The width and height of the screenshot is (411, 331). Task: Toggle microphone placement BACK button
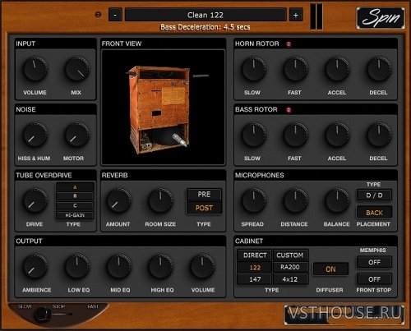(x=374, y=213)
